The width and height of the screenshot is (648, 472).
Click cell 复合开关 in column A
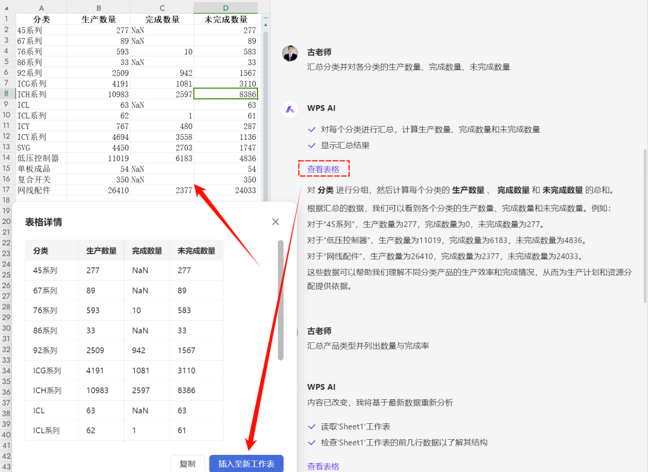41,180
